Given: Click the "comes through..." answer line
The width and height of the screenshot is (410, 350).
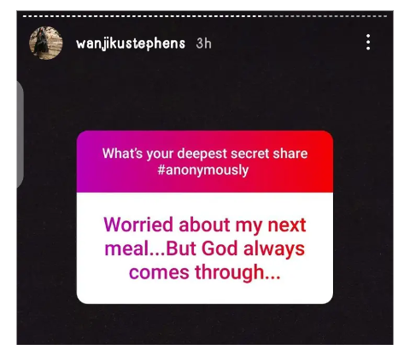Looking at the screenshot, I should coord(205,272).
